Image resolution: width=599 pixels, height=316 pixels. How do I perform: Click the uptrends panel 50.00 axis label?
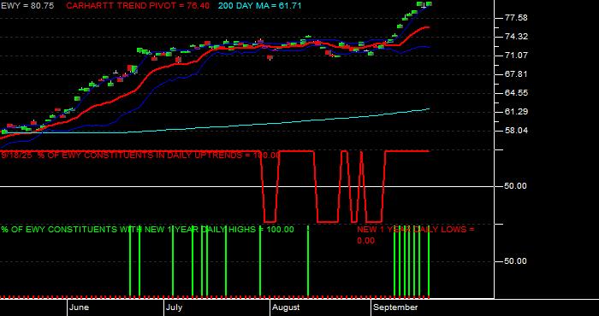[516, 186]
